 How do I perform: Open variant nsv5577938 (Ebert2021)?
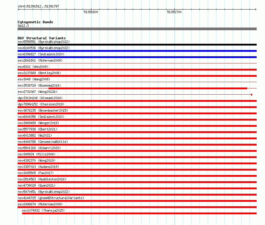point(38,129)
